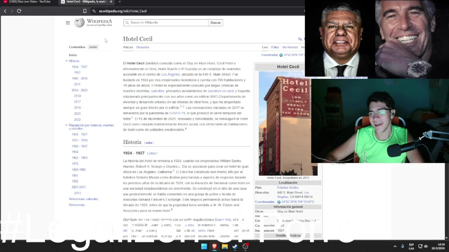Bookmark this page with the bookmark icon
Viewport: 449px width, 252px height.
click(x=85, y=11)
